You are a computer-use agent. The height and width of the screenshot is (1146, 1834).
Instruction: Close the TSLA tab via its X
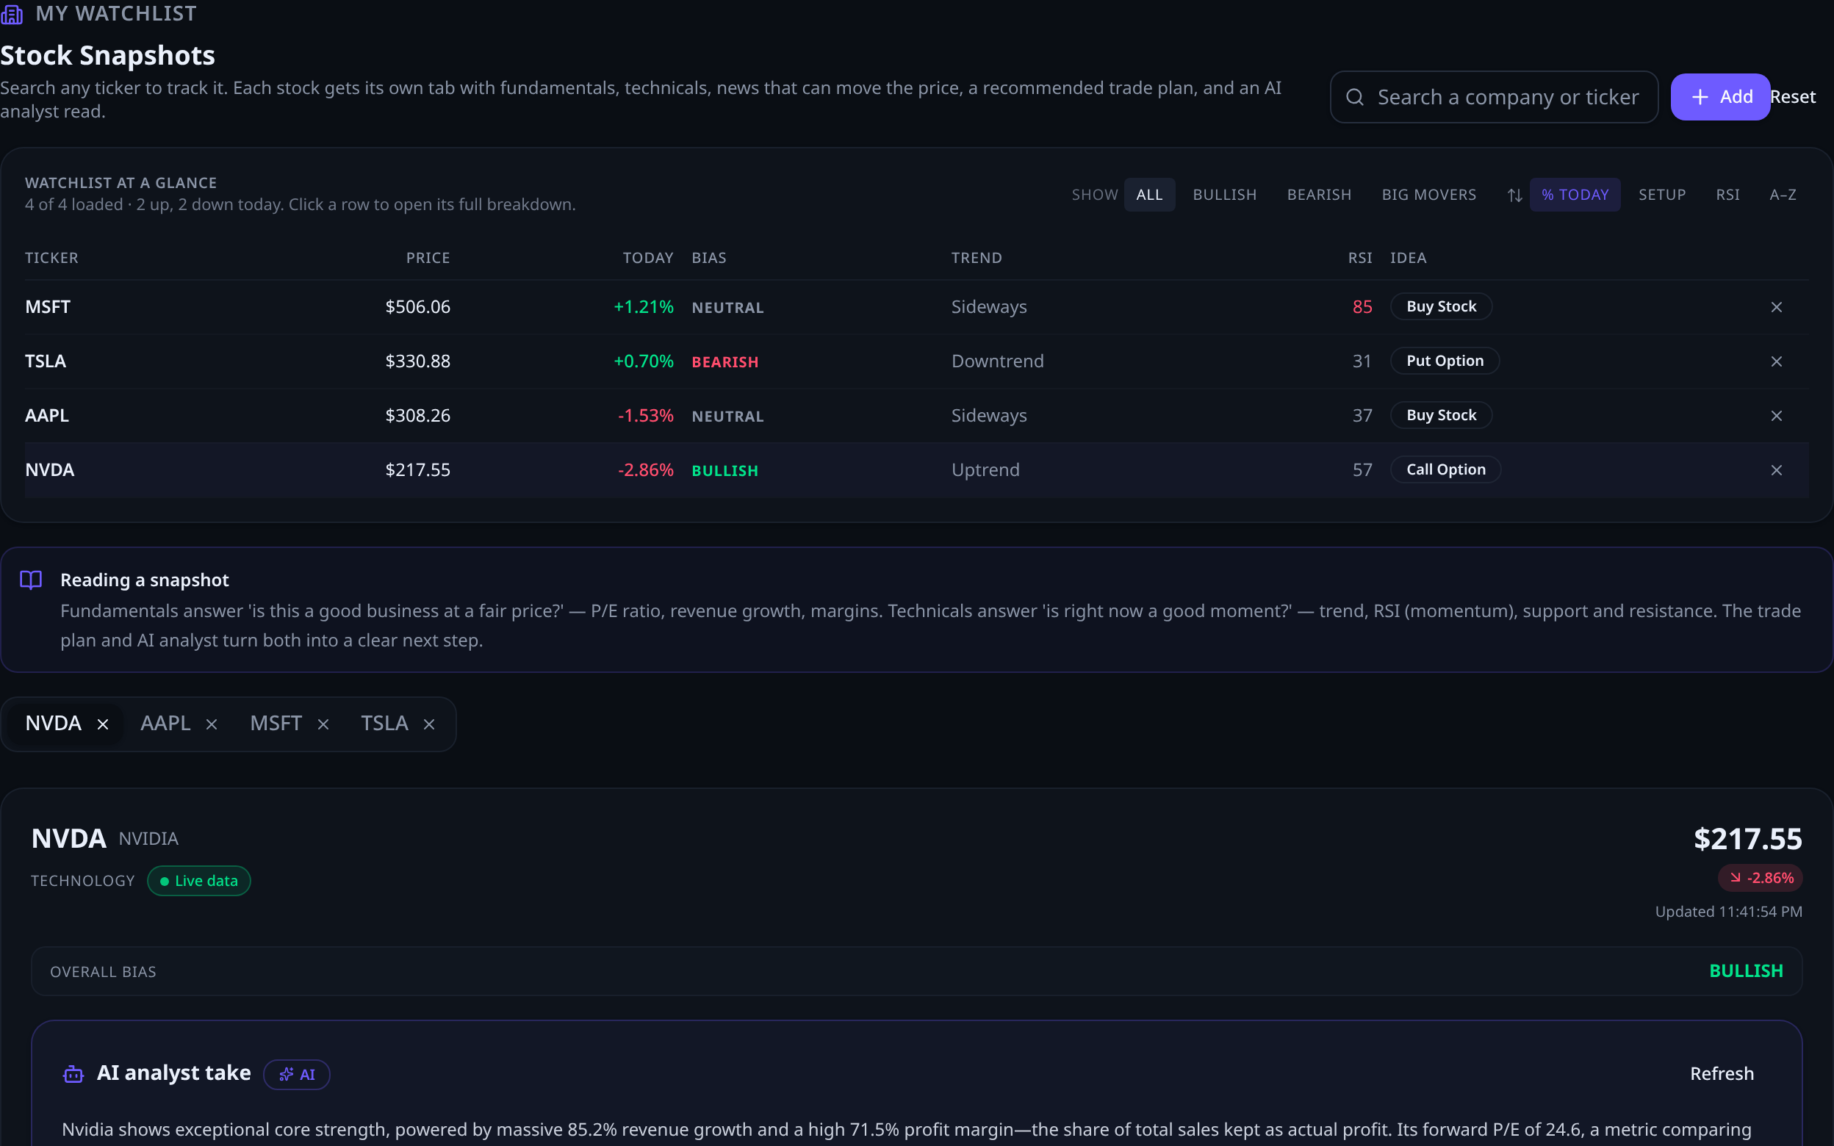point(429,724)
